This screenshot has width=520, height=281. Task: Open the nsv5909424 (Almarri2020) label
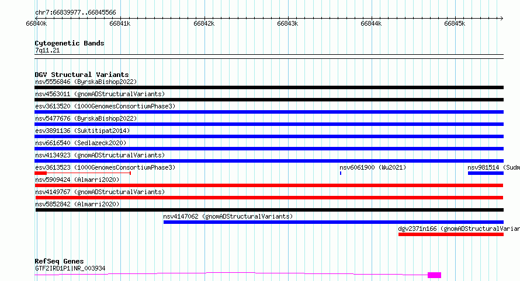(x=77, y=180)
